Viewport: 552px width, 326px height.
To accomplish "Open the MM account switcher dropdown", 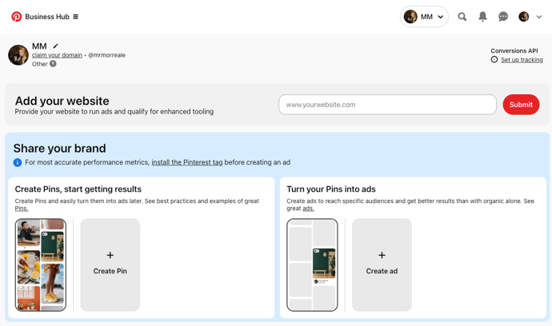I will tap(424, 17).
